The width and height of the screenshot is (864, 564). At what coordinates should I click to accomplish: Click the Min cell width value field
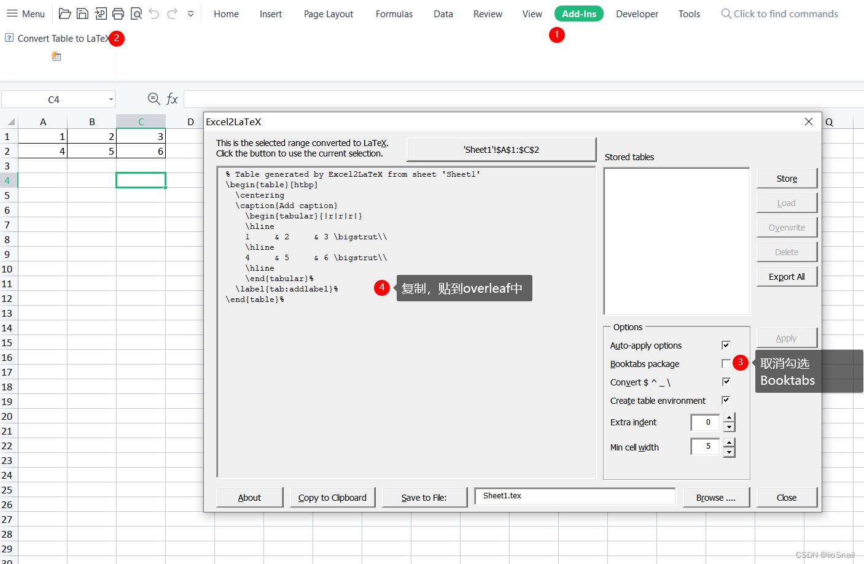pyautogui.click(x=706, y=447)
